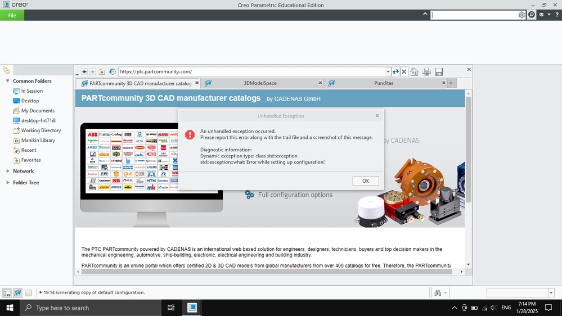Click OK in the Unhandled Exception dialog

coord(365,181)
